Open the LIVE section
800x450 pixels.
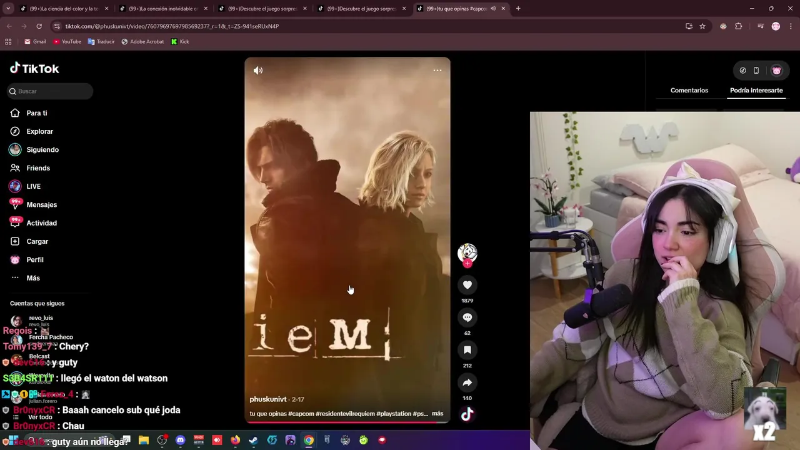point(33,186)
